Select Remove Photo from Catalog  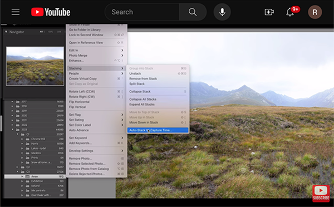[96, 169]
